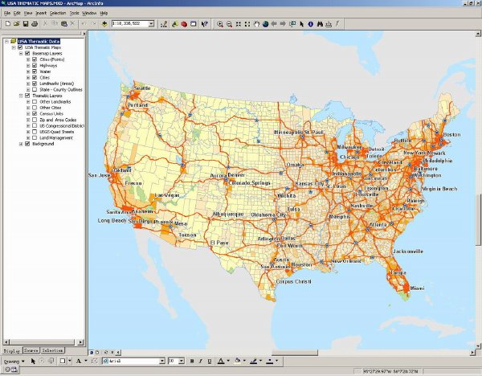The height and width of the screenshot is (376, 482).
Task: Collapse the Thematic Layers group
Action: [21, 96]
